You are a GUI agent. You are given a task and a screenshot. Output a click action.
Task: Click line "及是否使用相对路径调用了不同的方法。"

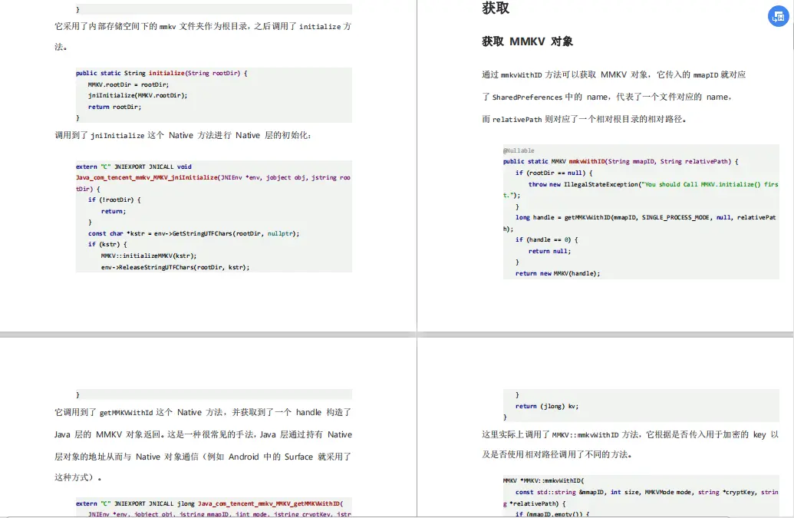[x=556, y=454]
